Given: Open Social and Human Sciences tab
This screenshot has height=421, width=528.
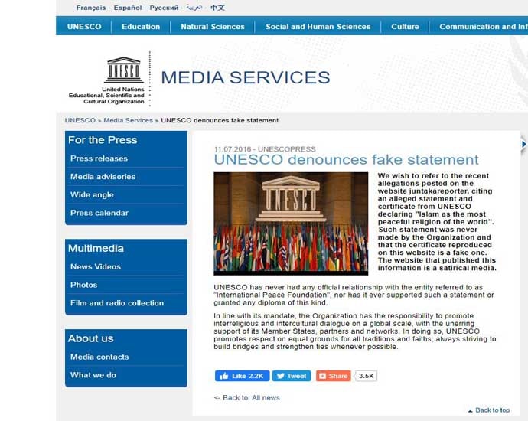Looking at the screenshot, I should pos(318,27).
